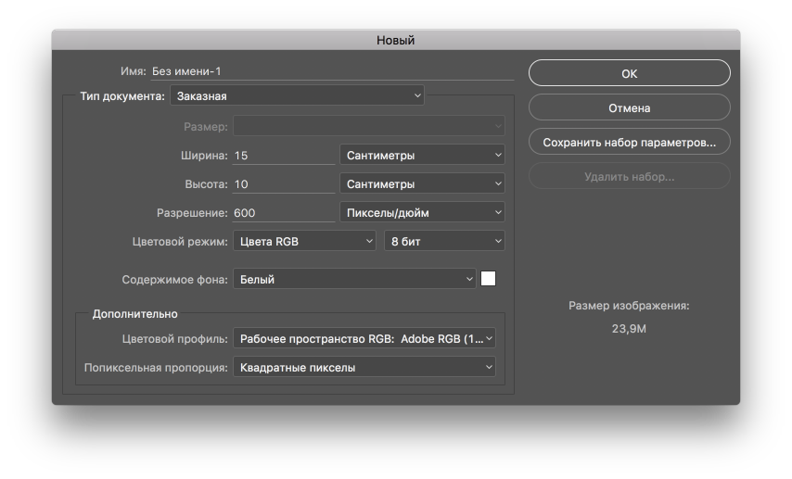The image size is (792, 479).
Task: Click the OK button
Action: pyautogui.click(x=629, y=74)
